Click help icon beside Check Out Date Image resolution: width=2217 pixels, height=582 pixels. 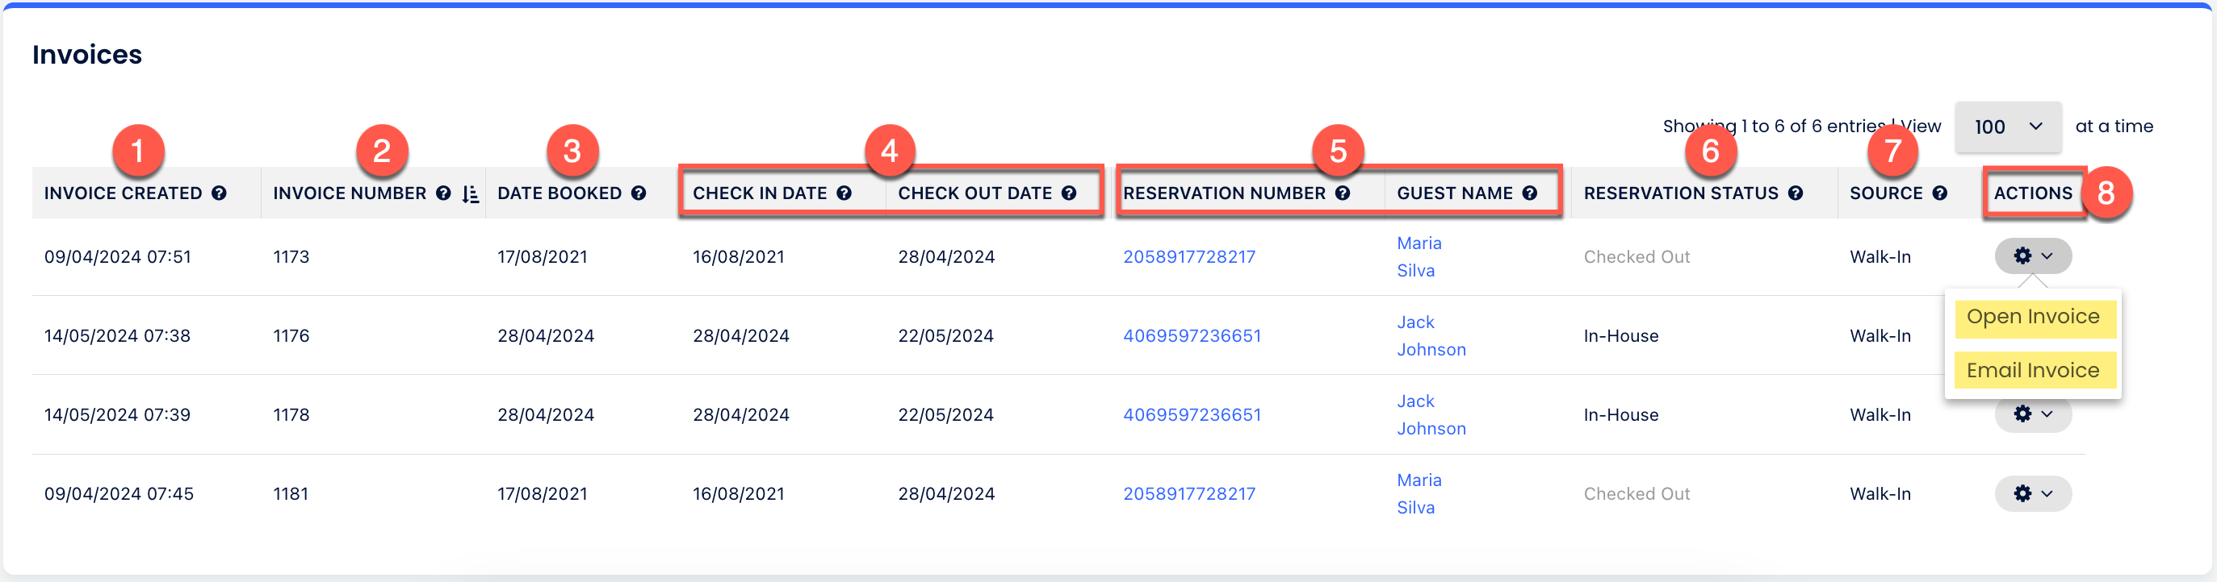1069,193
